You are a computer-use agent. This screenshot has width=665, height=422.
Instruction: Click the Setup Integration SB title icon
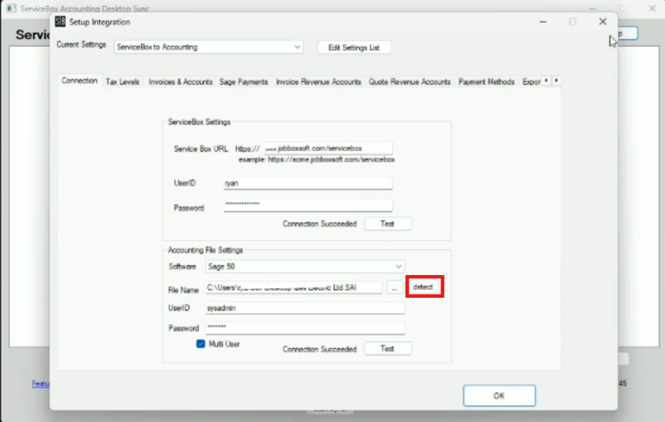pos(60,22)
